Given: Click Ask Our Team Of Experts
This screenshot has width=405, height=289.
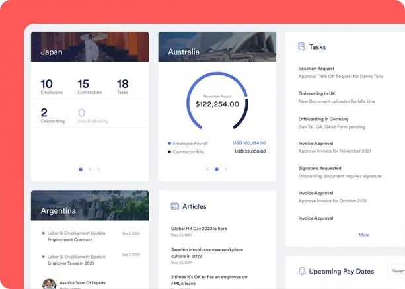Looking at the screenshot, I should click(83, 283).
